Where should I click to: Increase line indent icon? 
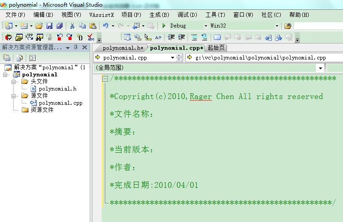coord(181,37)
